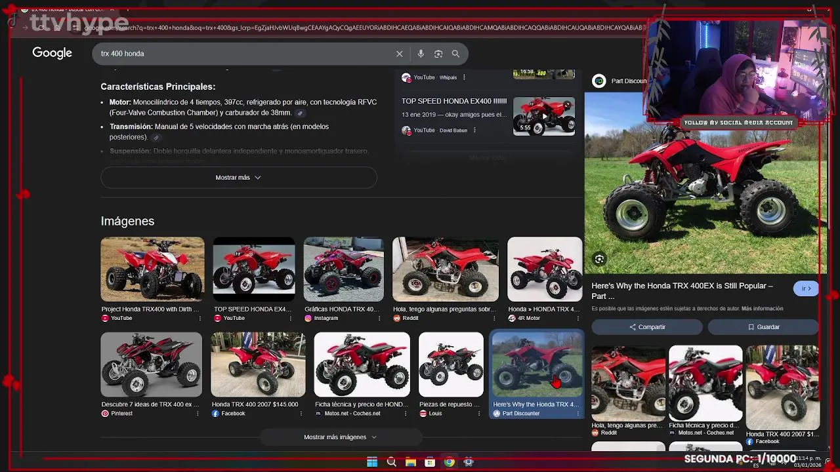Viewport: 840px width, 472px height.
Task: Open link icon next to carburador de 38mm
Action: tap(300, 113)
